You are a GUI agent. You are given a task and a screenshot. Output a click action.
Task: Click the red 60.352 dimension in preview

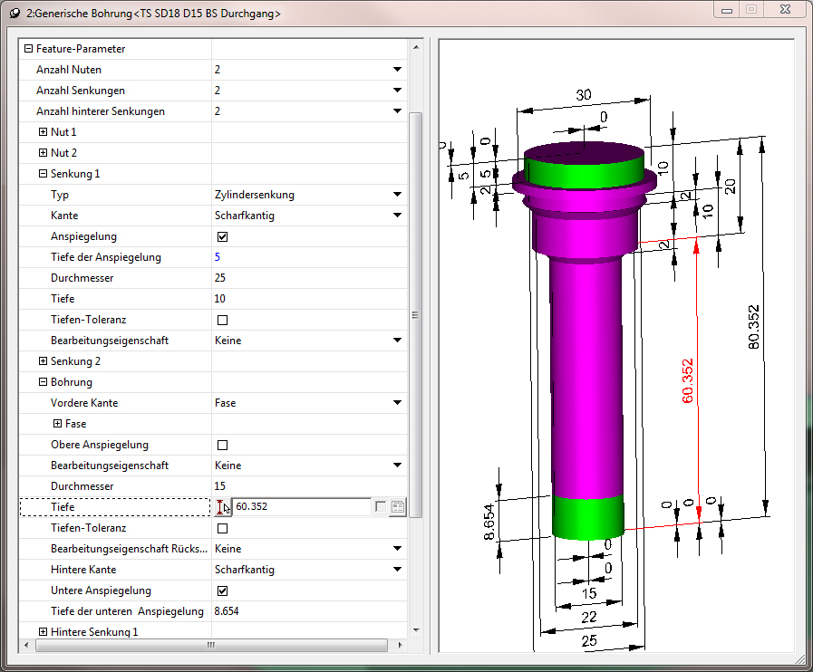687,380
